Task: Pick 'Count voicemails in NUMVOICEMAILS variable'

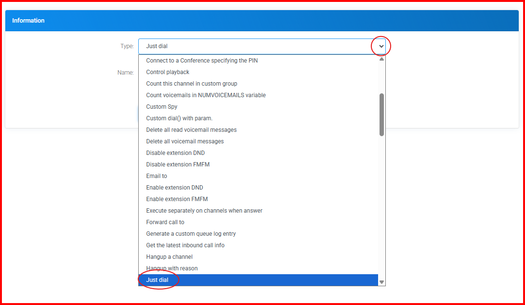Action: click(206, 95)
